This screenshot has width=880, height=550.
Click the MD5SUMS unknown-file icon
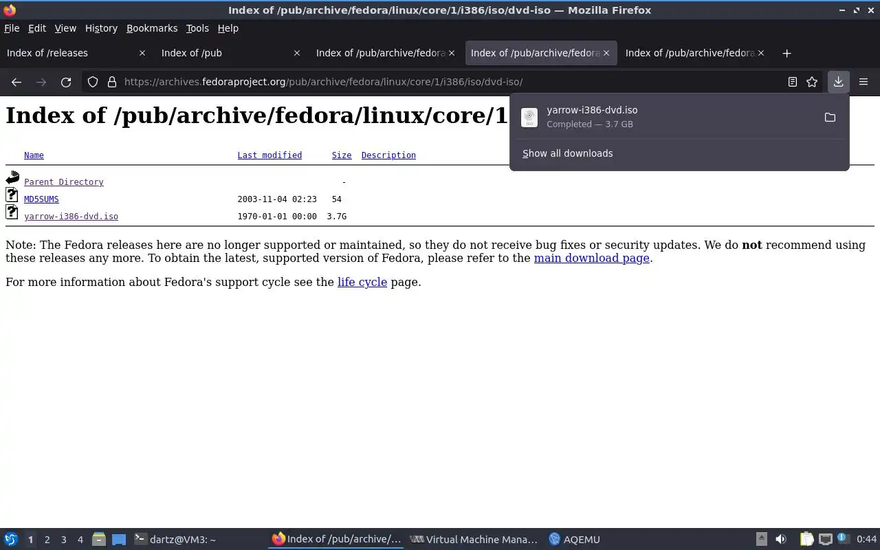12,195
